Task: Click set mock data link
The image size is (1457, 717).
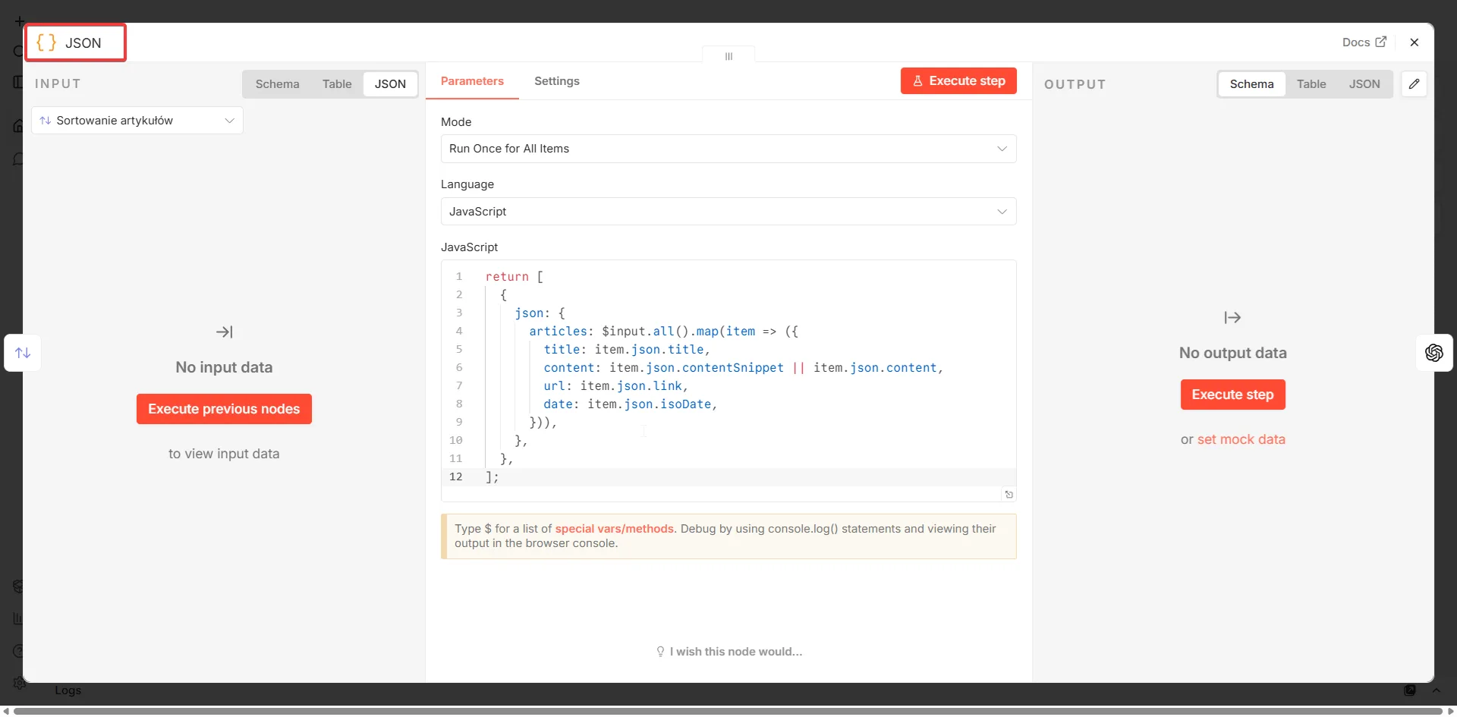Action: pyautogui.click(x=1241, y=439)
